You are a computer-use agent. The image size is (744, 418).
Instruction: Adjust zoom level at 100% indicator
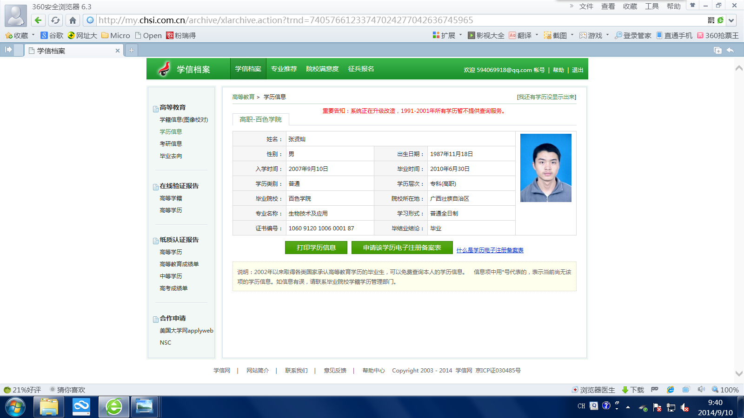725,390
